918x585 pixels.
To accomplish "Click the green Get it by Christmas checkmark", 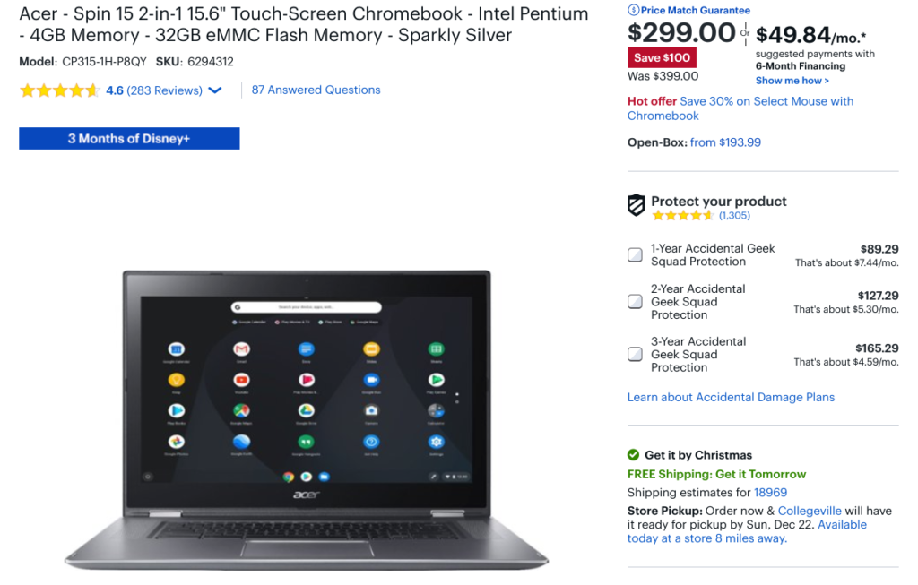I will [x=633, y=454].
